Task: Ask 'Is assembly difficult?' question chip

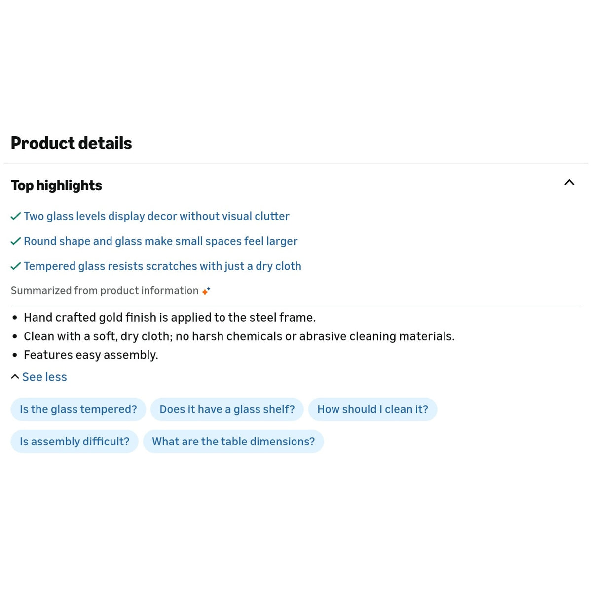Action: coord(74,442)
